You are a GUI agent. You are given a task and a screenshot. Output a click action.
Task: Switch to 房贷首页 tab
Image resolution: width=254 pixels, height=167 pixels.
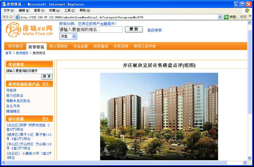15,46
